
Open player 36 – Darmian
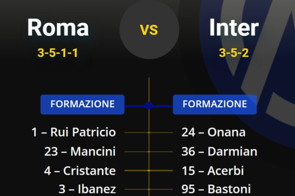click(x=219, y=152)
